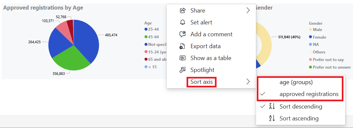Click the Export data file icon
Screen dimensions: 353x128
click(x=182, y=46)
